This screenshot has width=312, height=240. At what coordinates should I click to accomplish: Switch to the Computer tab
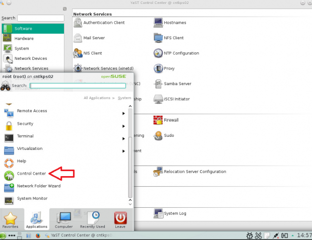[x=64, y=220]
